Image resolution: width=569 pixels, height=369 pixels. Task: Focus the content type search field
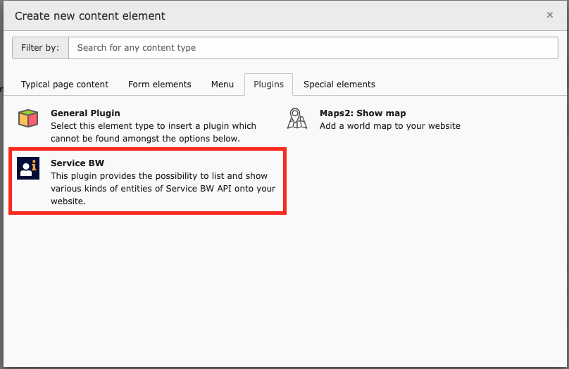(313, 48)
